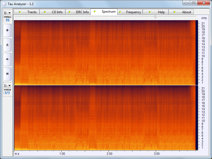
Task: Click the position slider handle above the spectrogram
Action: click(x=156, y=17)
